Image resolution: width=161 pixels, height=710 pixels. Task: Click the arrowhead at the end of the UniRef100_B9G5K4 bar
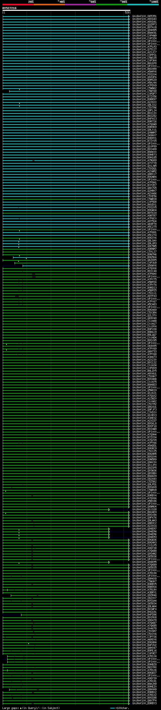[x=129, y=257]
